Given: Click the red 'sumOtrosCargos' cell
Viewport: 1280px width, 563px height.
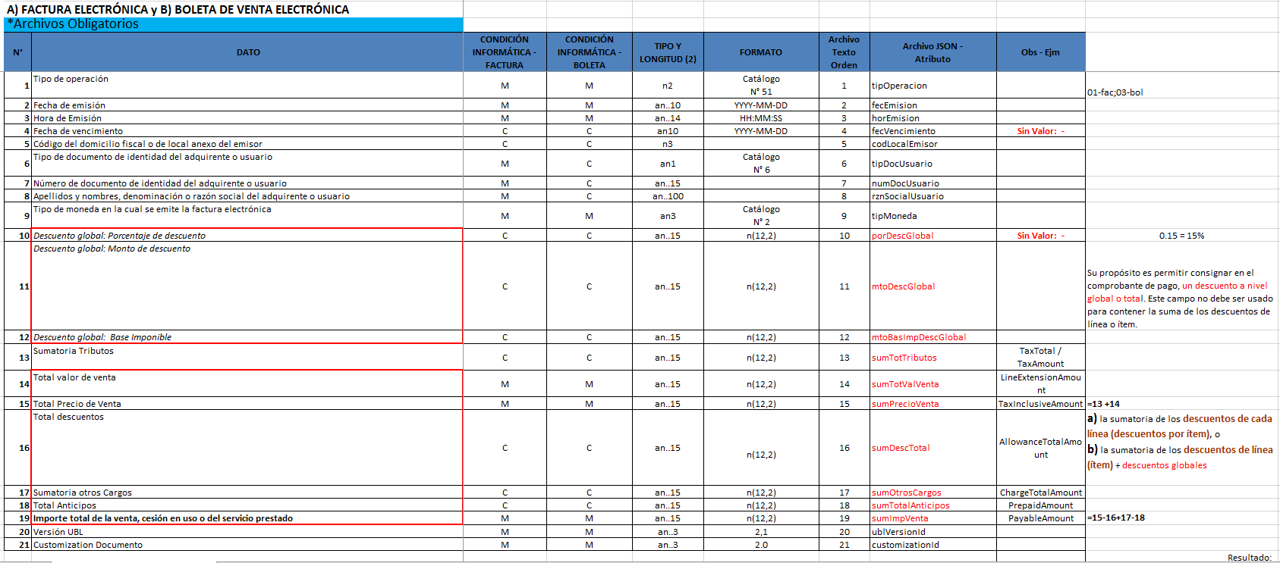Looking at the screenshot, I should (x=932, y=493).
